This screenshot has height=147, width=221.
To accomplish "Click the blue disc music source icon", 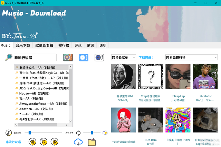I will pos(84,57).
